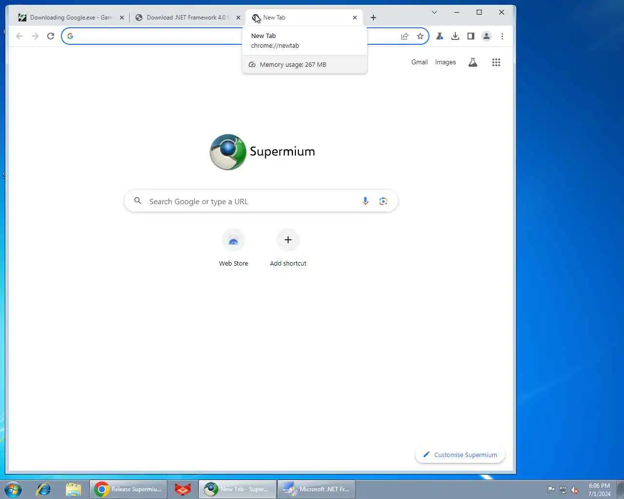Switch to Microsoft .NET Framework taskbar window
Screen dimensions: 624x499
coord(316,489)
